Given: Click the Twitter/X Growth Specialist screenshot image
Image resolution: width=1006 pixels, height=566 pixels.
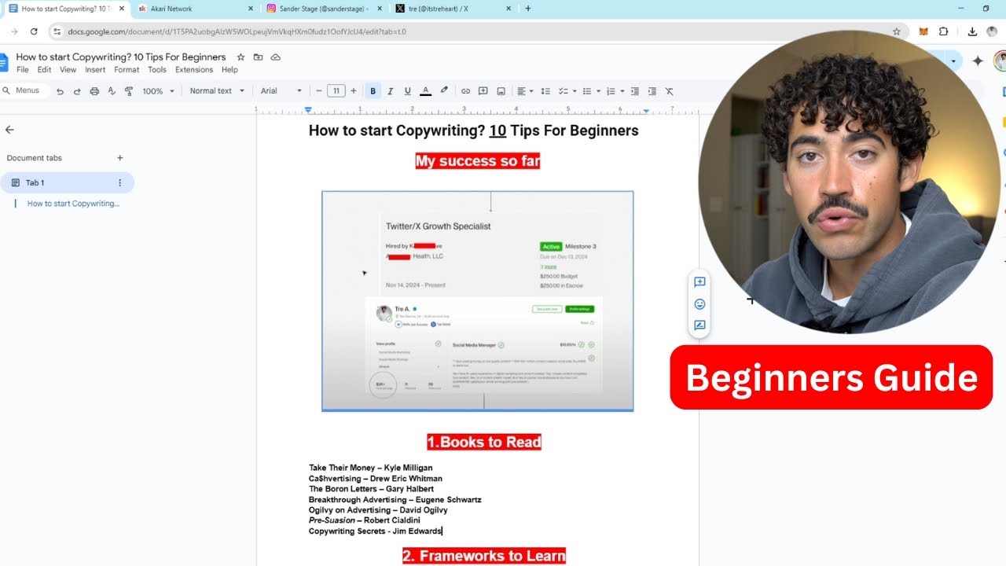Looking at the screenshot, I should click(477, 301).
